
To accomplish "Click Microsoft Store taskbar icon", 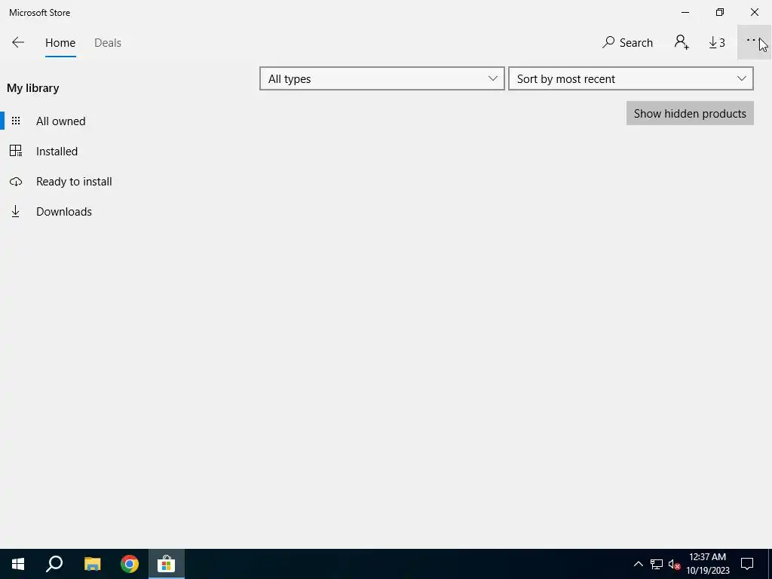I will pyautogui.click(x=167, y=564).
